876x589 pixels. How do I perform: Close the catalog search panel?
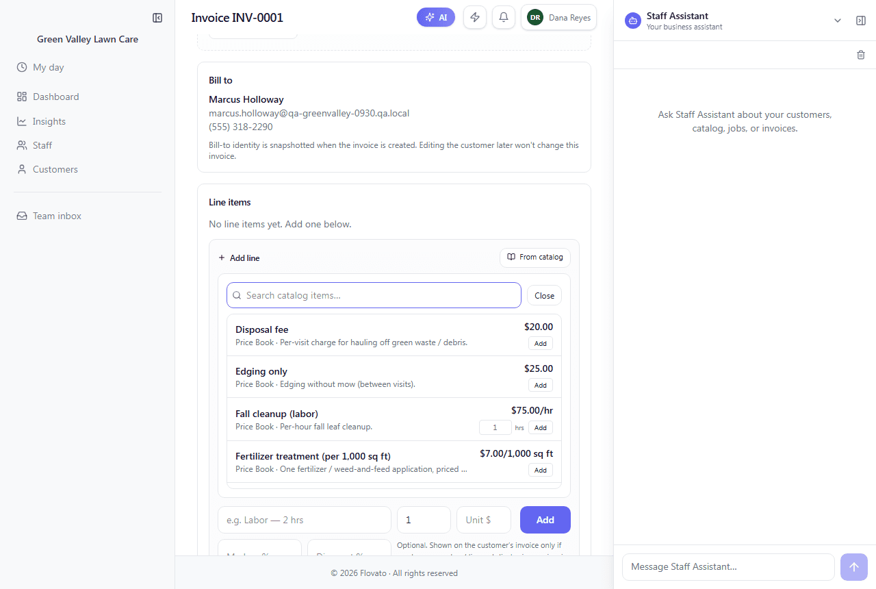coord(545,296)
